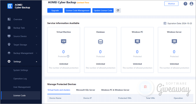Click the Windows Server protected count 0

click(174, 52)
